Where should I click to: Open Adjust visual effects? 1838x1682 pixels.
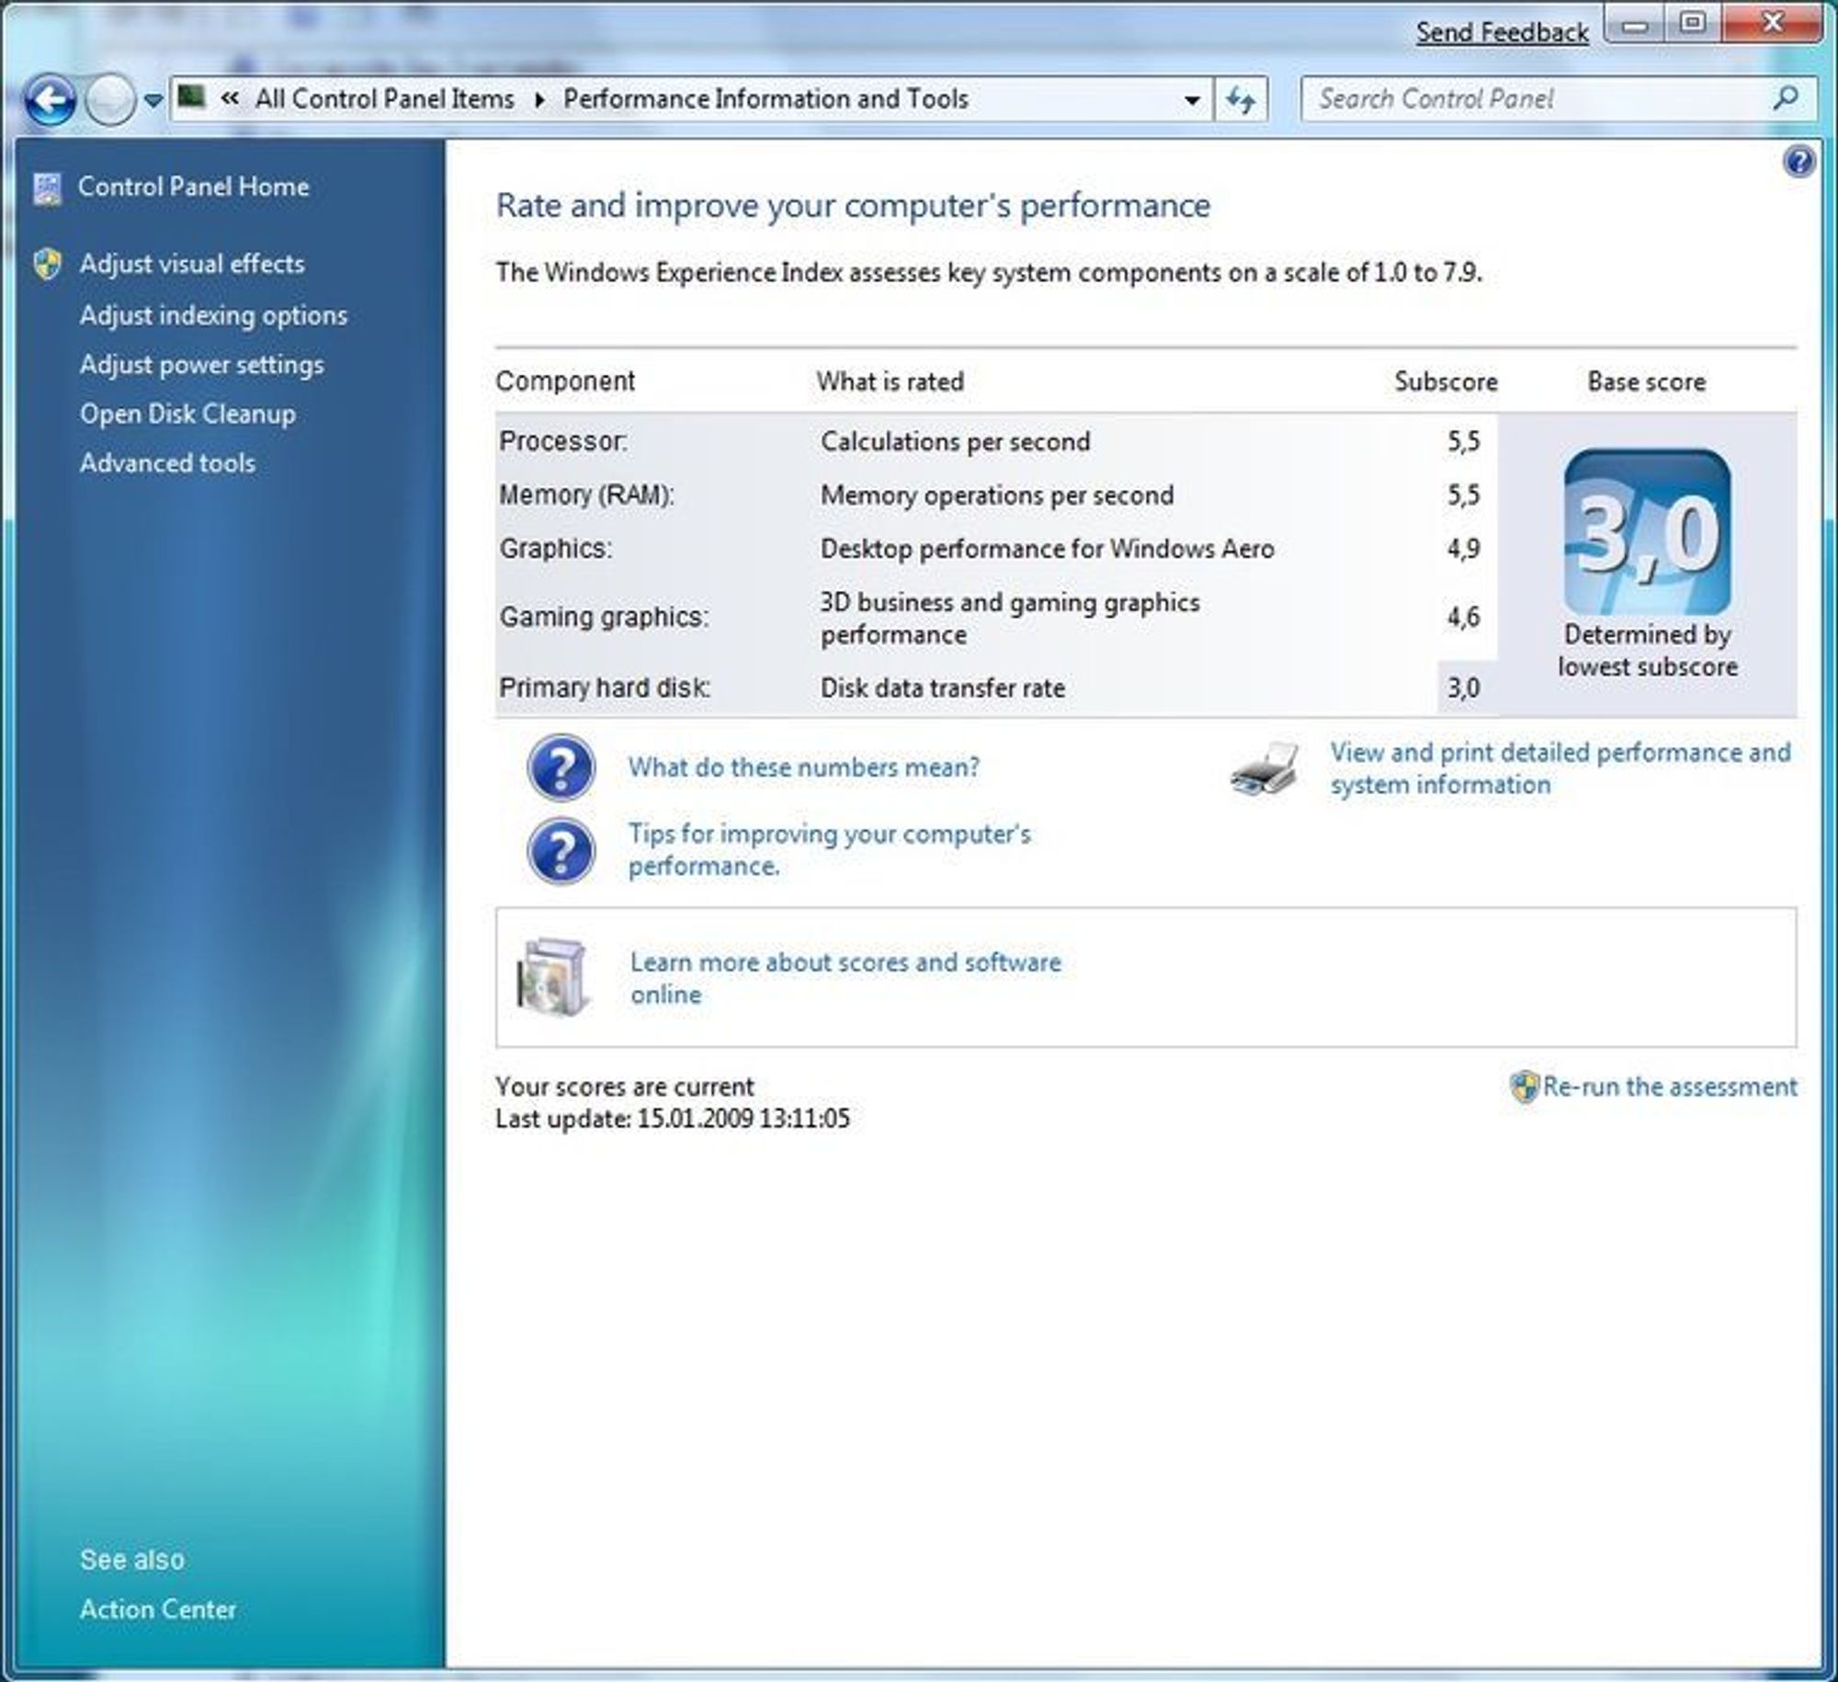pyautogui.click(x=191, y=264)
